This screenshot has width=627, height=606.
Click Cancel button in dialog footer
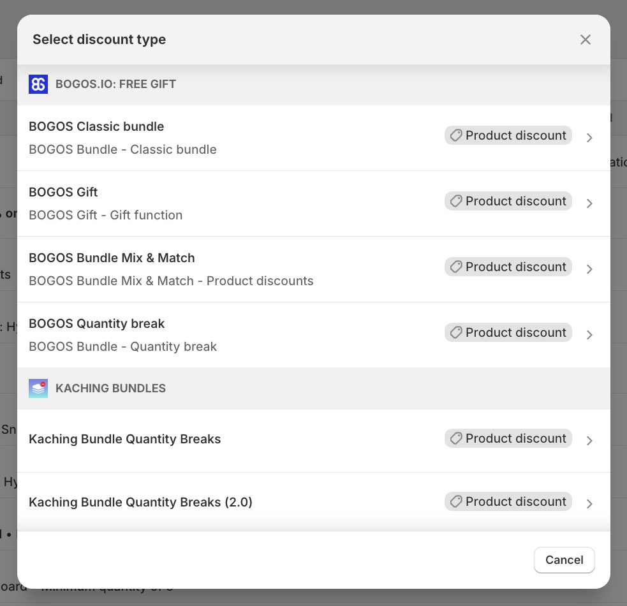point(564,560)
